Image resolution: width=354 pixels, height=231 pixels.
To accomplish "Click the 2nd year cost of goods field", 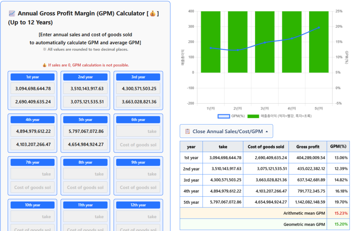I will pyautogui.click(x=85, y=102).
